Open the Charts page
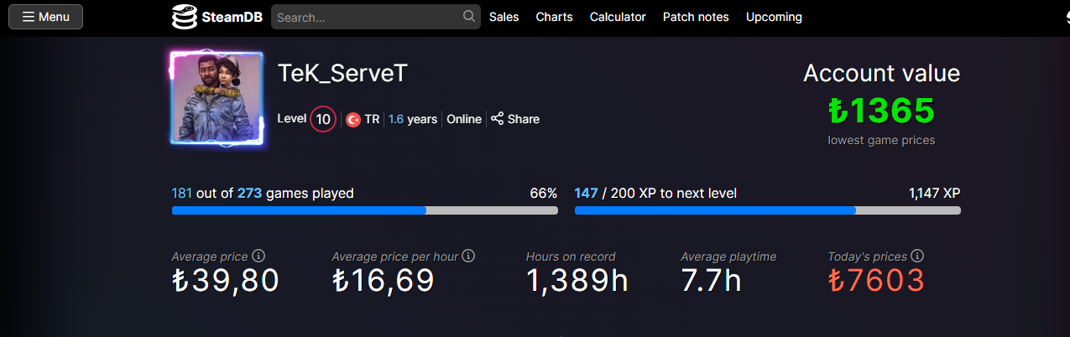 point(554,17)
